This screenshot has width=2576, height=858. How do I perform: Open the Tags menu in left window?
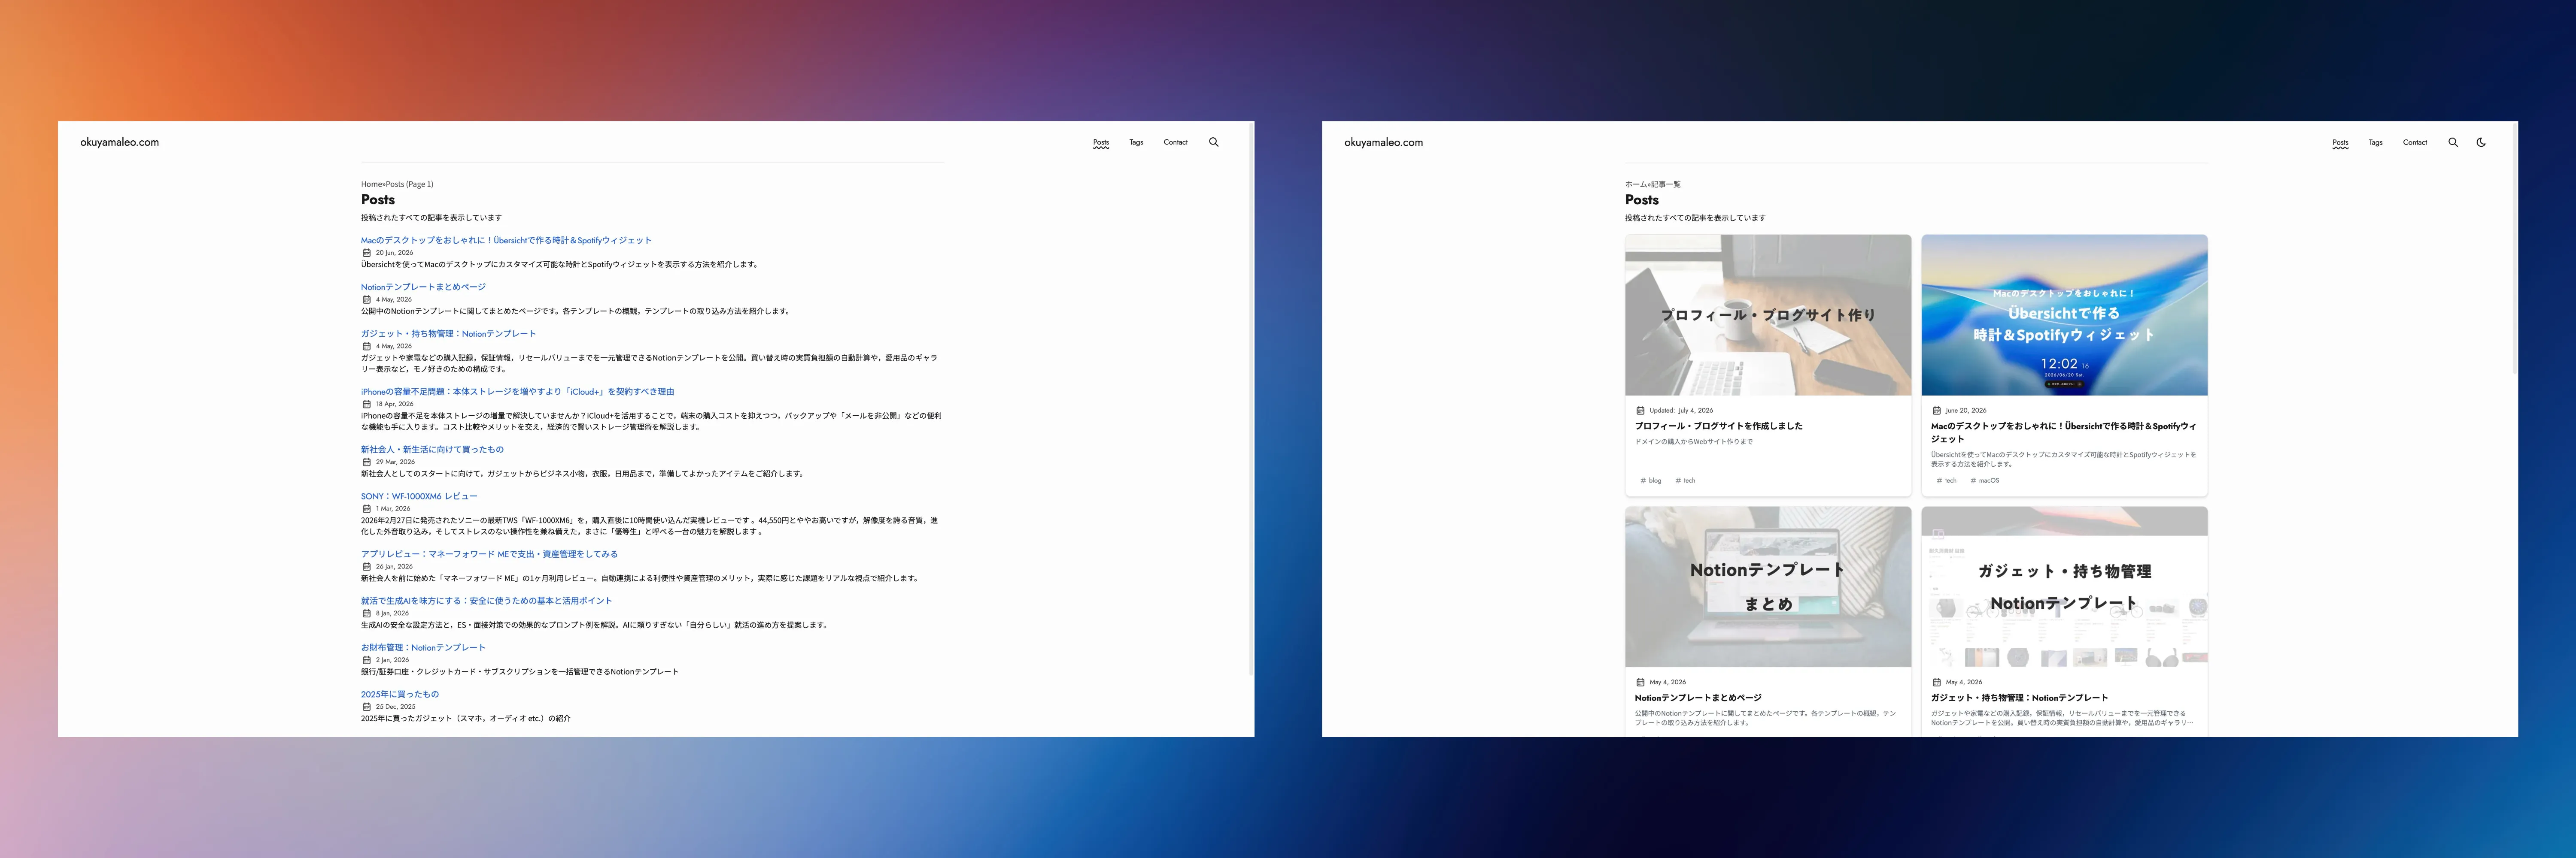tap(1136, 142)
